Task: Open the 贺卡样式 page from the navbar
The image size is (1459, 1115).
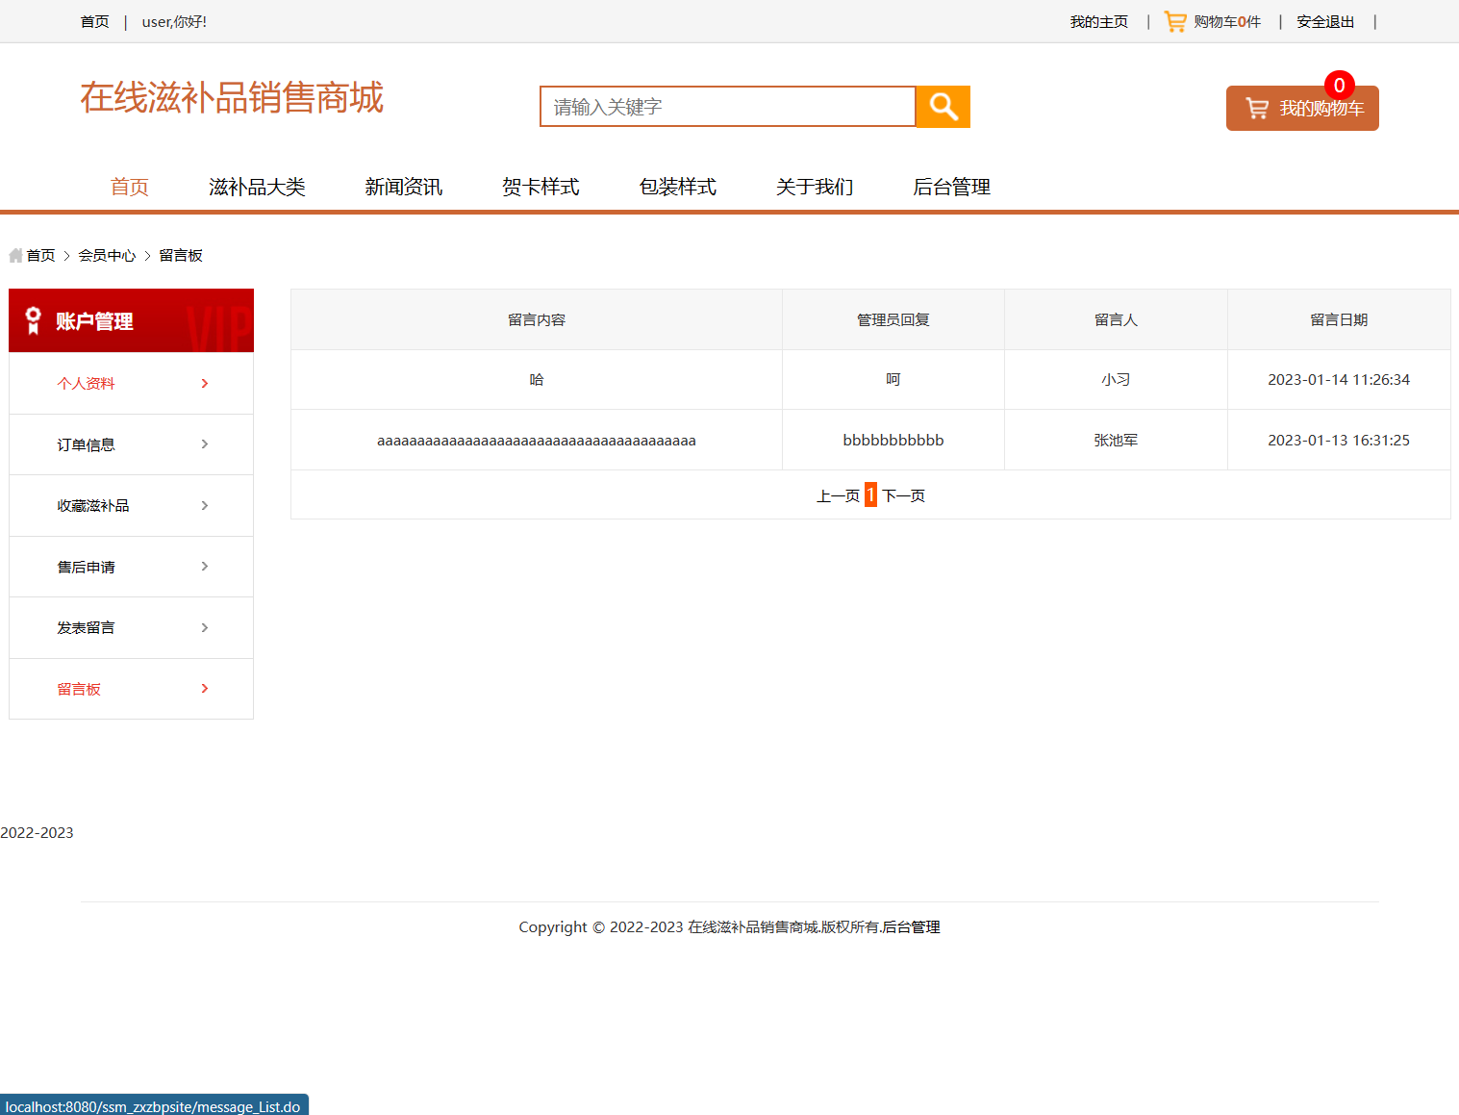Action: coord(540,187)
